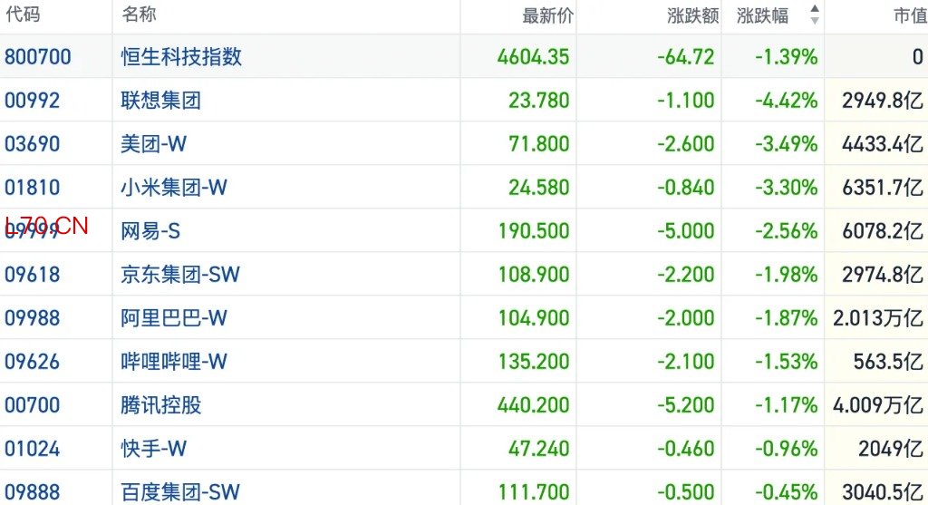Click change percent -3.30%
Image resolution: width=928 pixels, height=505 pixels.
[787, 187]
